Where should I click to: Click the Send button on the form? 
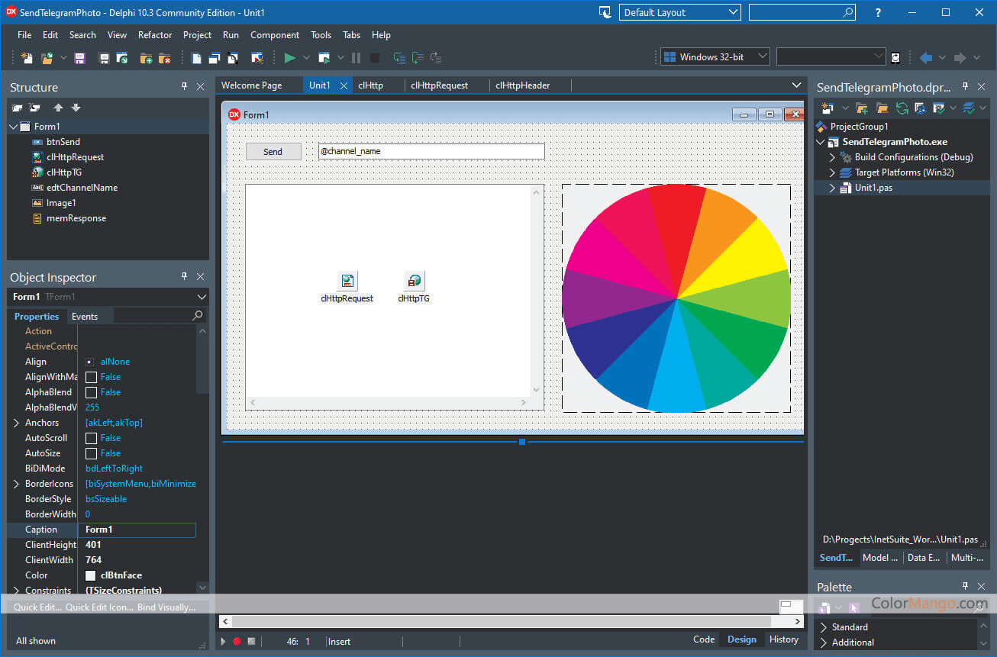(x=273, y=152)
